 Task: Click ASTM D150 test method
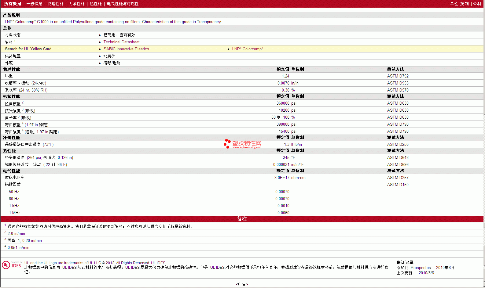[x=398, y=185]
